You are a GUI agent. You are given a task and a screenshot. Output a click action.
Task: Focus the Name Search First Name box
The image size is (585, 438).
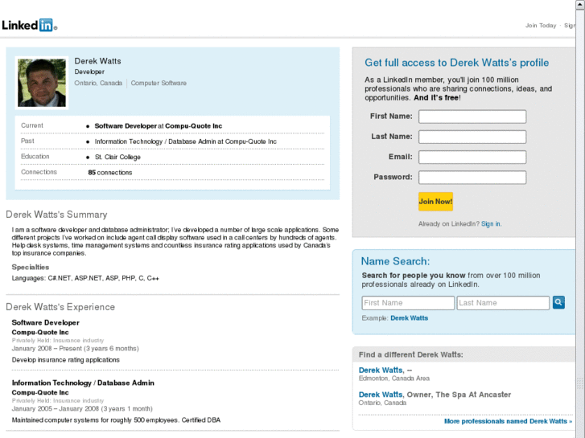point(408,303)
